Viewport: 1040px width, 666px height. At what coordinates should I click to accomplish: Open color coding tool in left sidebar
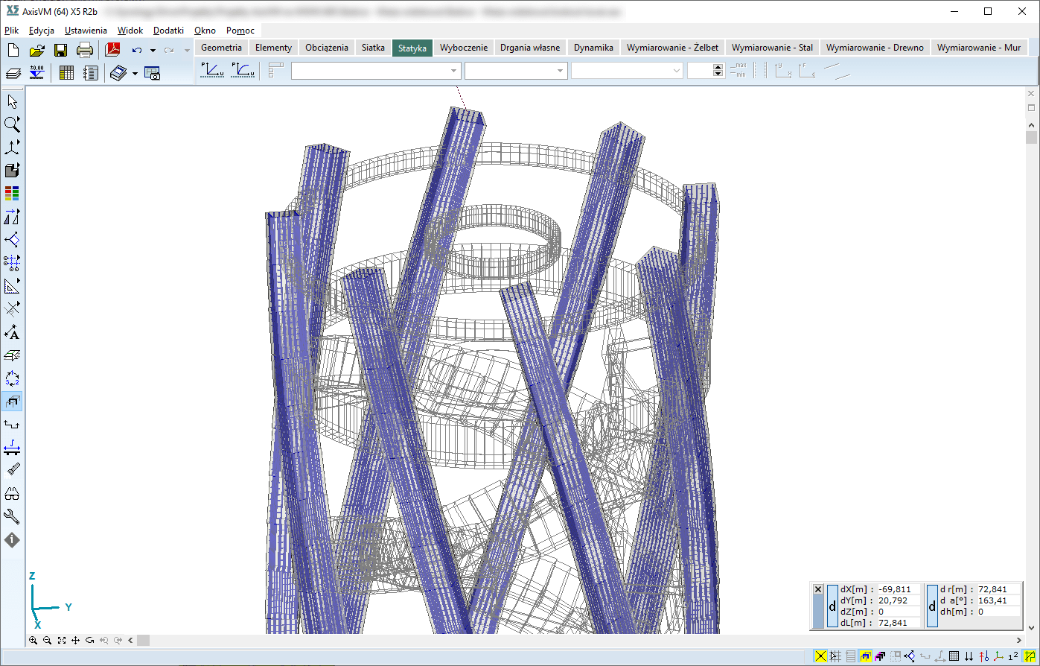coord(12,194)
